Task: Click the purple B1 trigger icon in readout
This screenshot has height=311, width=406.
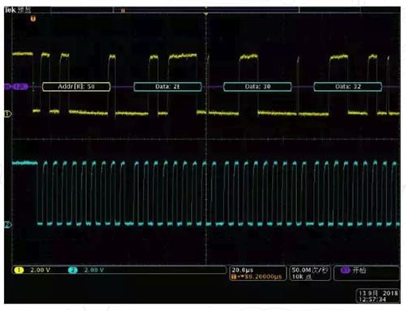Action: pos(346,270)
